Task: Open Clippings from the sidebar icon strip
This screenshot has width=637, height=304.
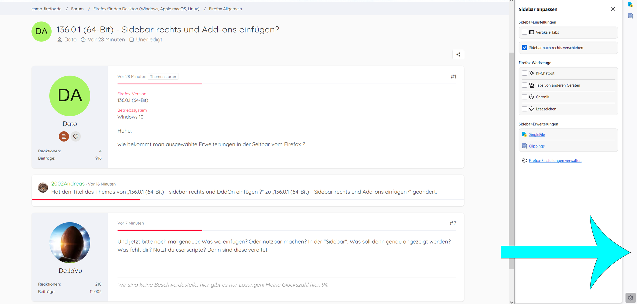Action: pos(630,16)
